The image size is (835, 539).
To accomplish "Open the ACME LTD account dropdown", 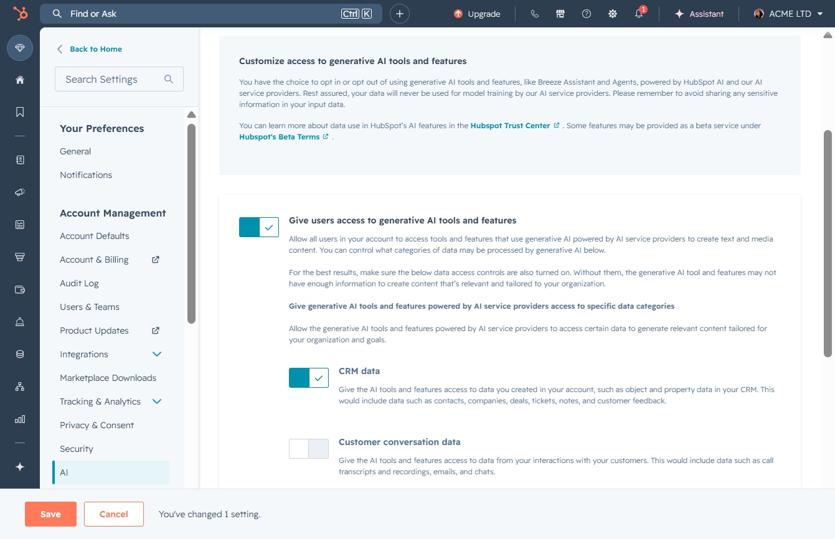I will (788, 14).
